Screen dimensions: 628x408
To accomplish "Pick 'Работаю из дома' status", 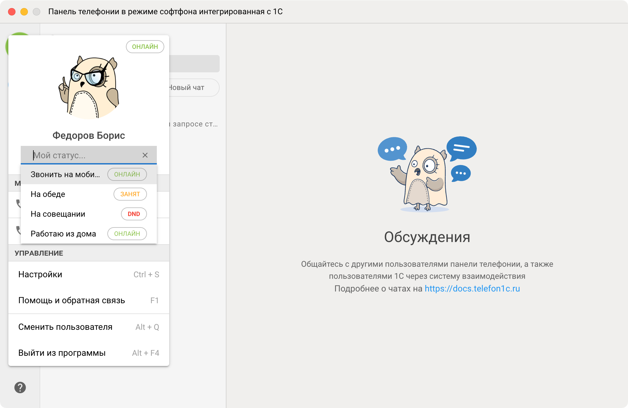I will tap(89, 234).
